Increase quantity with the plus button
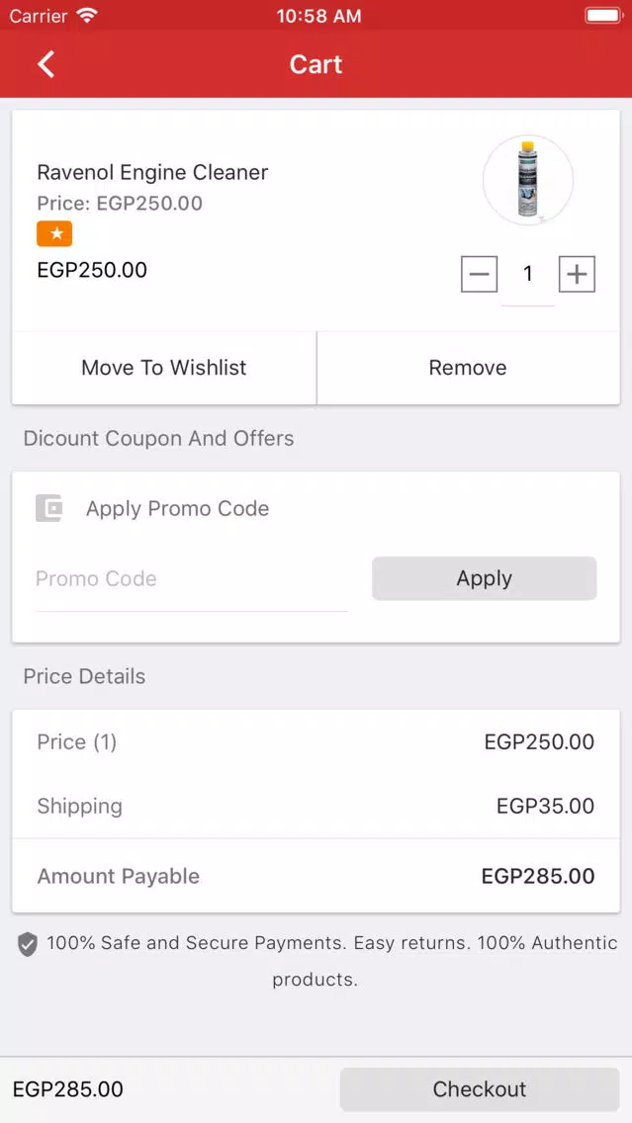Screen dimensions: 632x1123 pos(577,274)
